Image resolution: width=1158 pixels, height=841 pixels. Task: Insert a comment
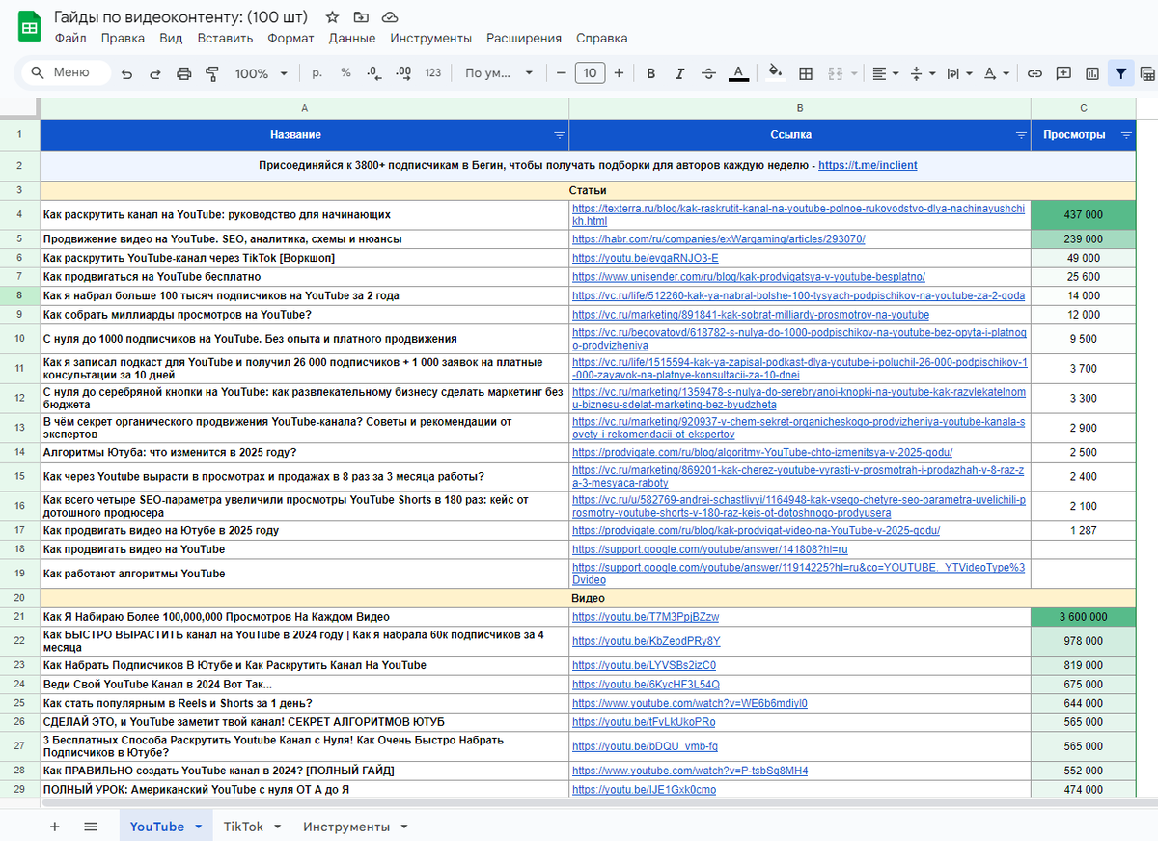tap(1063, 73)
